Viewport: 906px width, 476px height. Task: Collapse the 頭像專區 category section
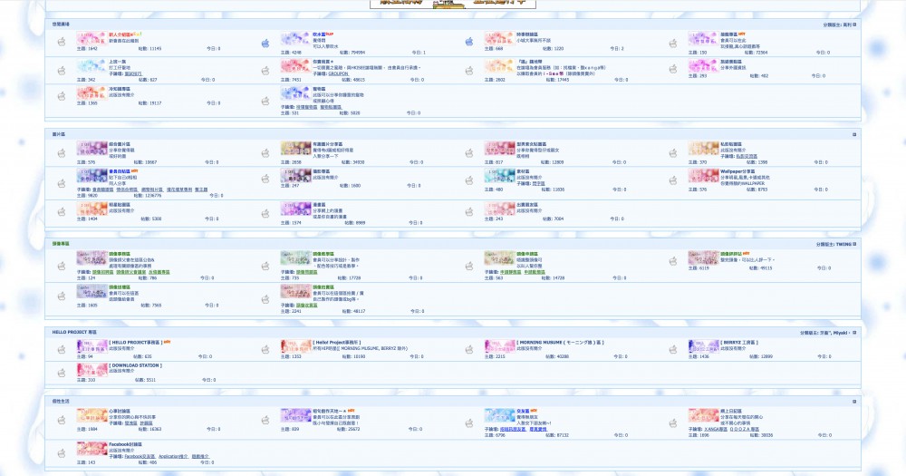click(x=854, y=244)
